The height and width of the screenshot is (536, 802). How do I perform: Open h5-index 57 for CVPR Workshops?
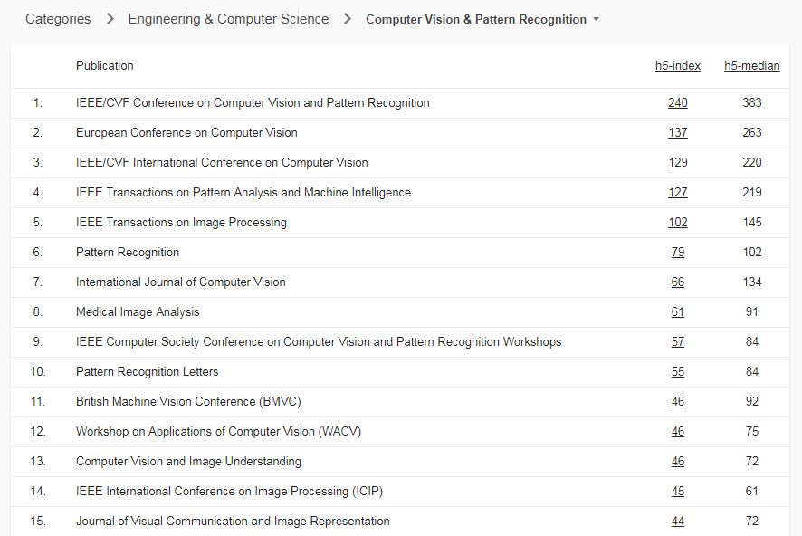click(678, 342)
